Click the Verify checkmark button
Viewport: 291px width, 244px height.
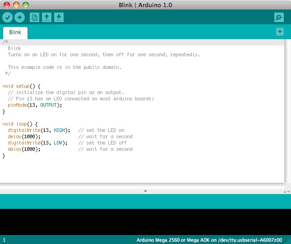point(7,18)
